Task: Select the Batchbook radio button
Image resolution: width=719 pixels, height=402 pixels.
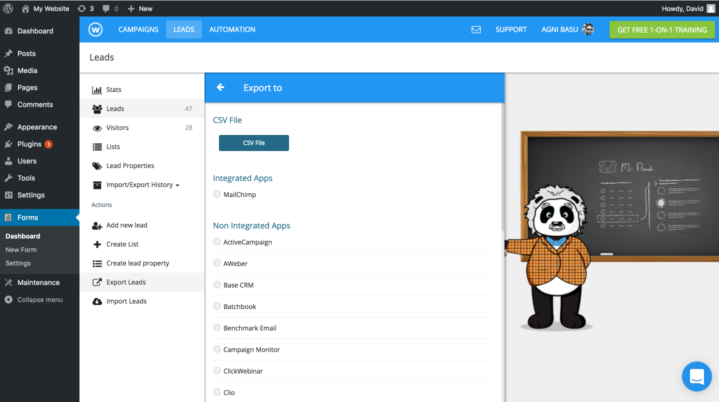Action: tap(217, 306)
